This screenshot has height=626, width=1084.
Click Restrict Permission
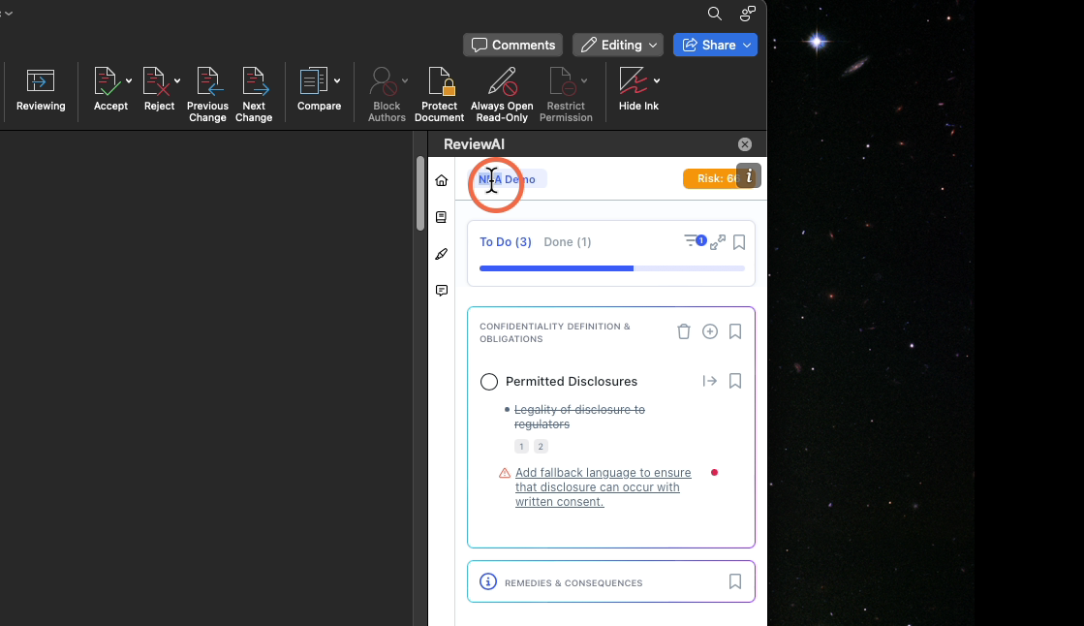point(564,95)
